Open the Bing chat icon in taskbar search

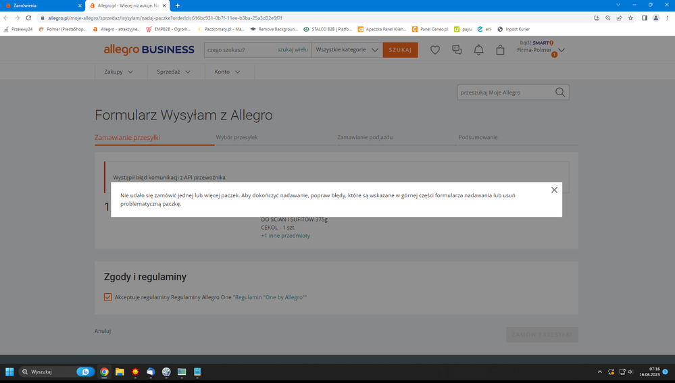click(x=85, y=372)
